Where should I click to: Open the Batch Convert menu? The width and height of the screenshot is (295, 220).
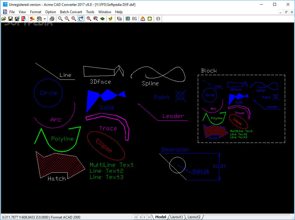(71, 12)
